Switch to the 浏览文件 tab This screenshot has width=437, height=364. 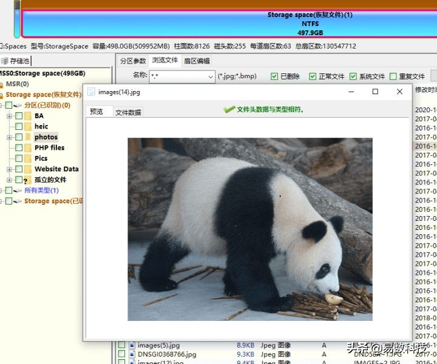point(165,60)
